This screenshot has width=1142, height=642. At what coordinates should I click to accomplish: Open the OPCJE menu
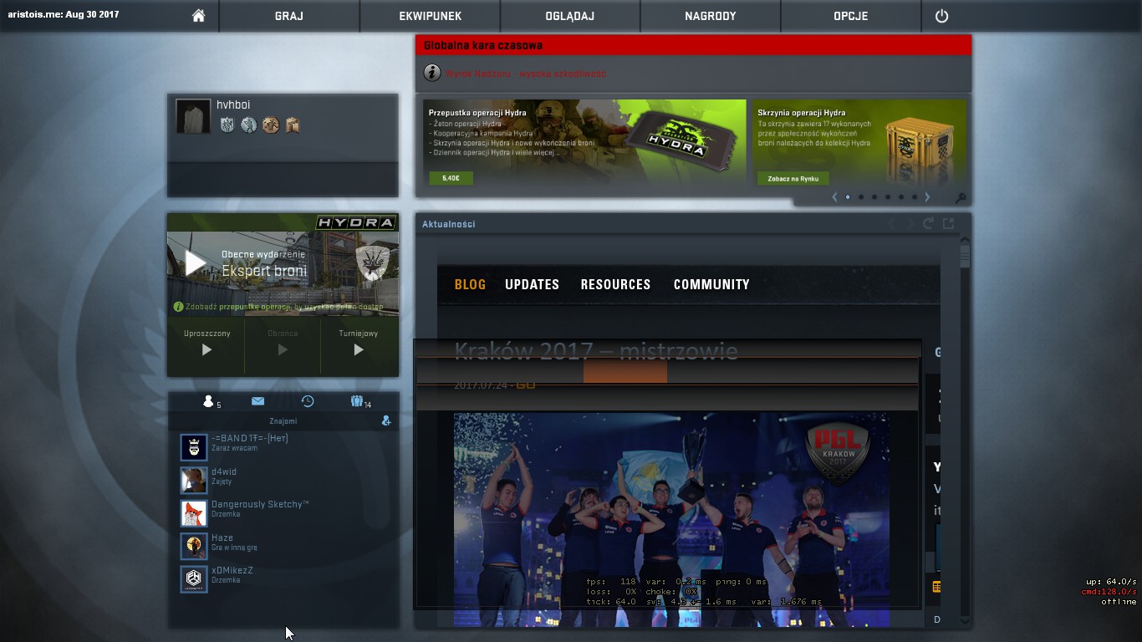click(851, 16)
